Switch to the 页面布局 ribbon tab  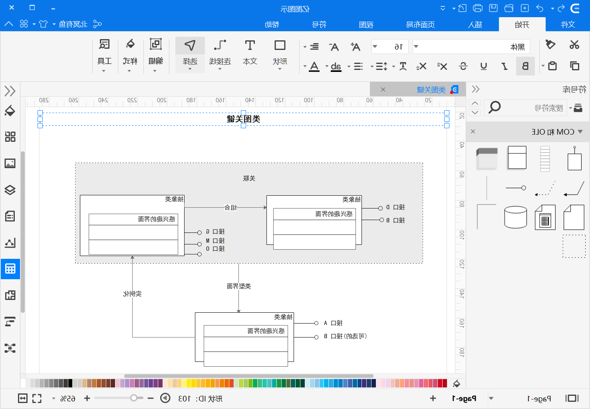pyautogui.click(x=421, y=24)
